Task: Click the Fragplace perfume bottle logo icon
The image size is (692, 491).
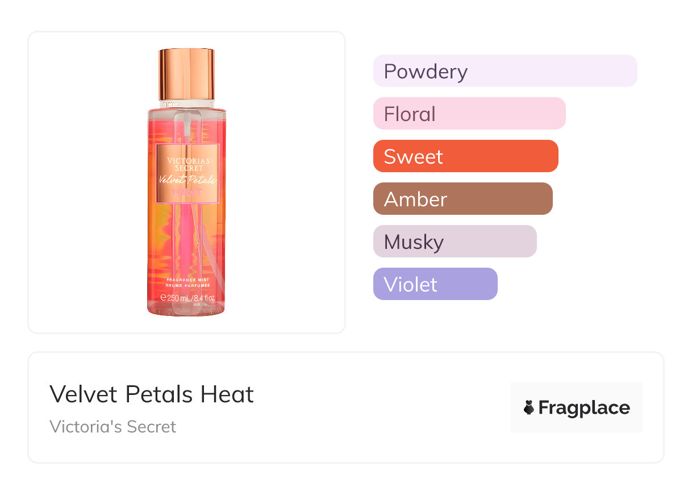Action: 529,407
